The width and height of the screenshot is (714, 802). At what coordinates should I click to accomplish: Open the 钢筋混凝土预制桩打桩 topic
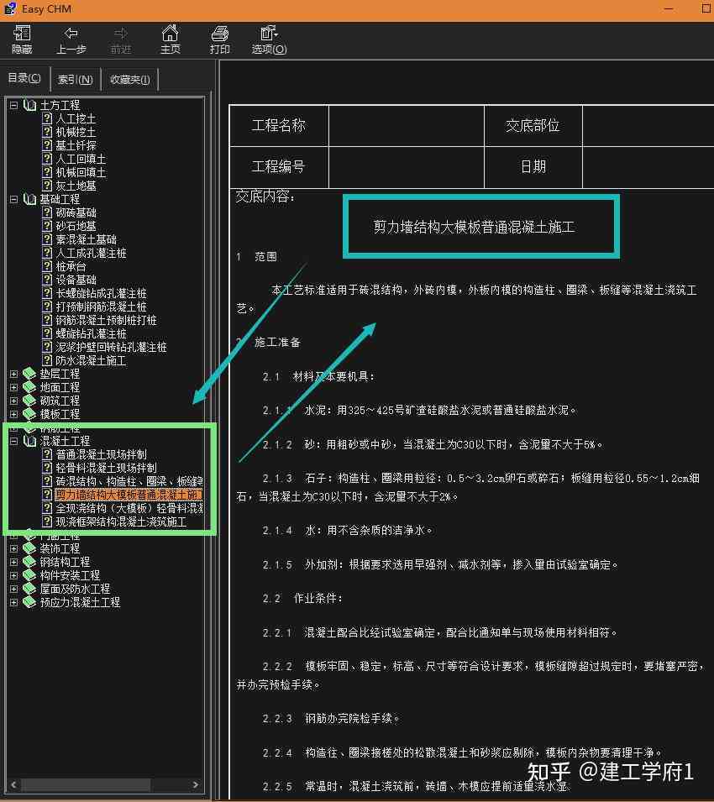(107, 320)
